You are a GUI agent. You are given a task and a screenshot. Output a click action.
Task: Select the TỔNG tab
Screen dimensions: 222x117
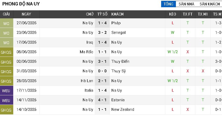(x=168, y=4)
